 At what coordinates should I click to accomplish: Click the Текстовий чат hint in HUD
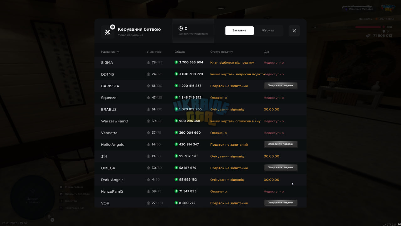(75, 208)
